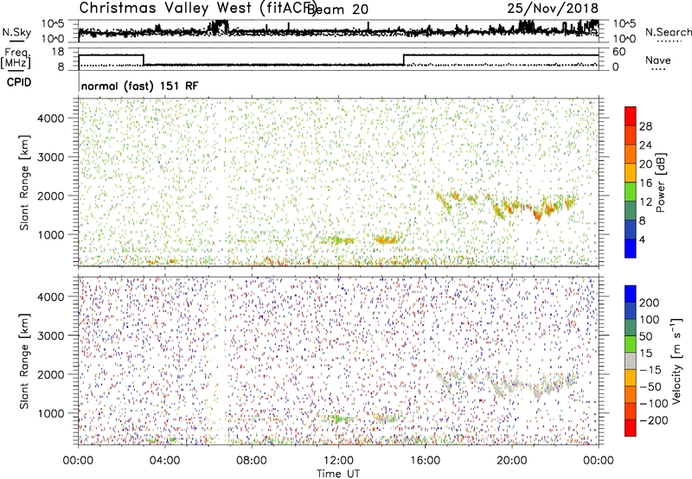
Task: Click the green velocity echo near 12:00 UT
Action: (x=338, y=418)
